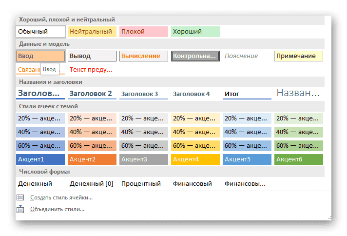Screen dimensions: 347x236
Task: Apply the Акцент4 gold style
Action: (x=195, y=159)
